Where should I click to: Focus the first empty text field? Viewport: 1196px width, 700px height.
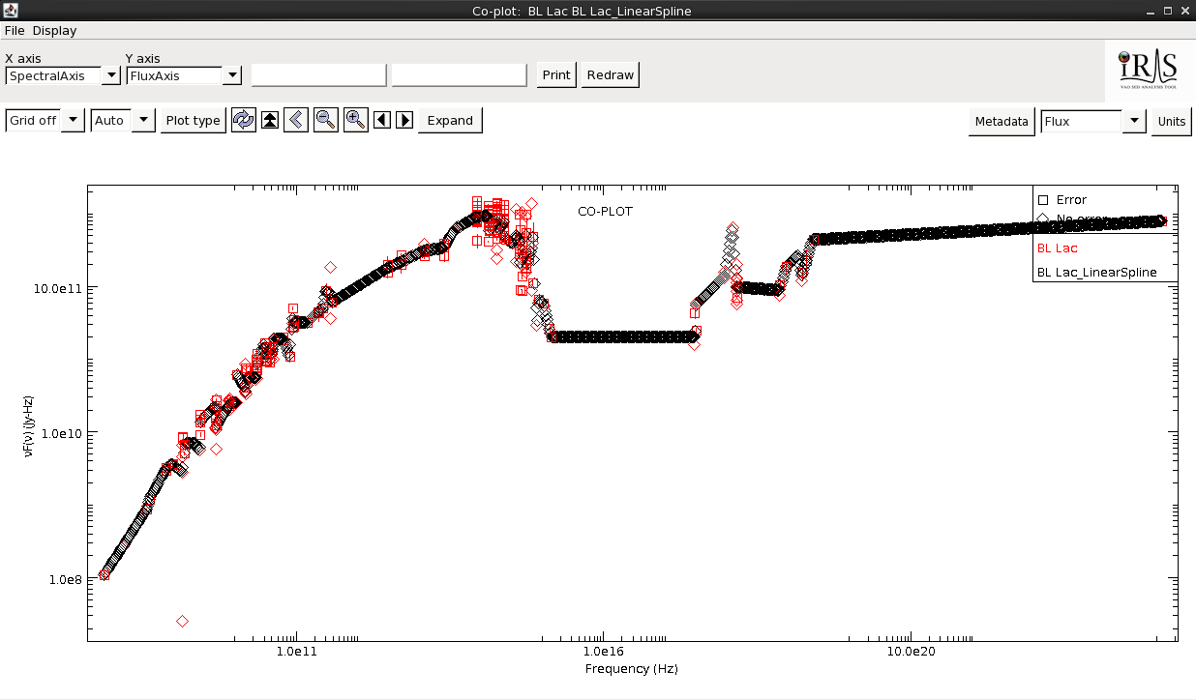(x=319, y=74)
